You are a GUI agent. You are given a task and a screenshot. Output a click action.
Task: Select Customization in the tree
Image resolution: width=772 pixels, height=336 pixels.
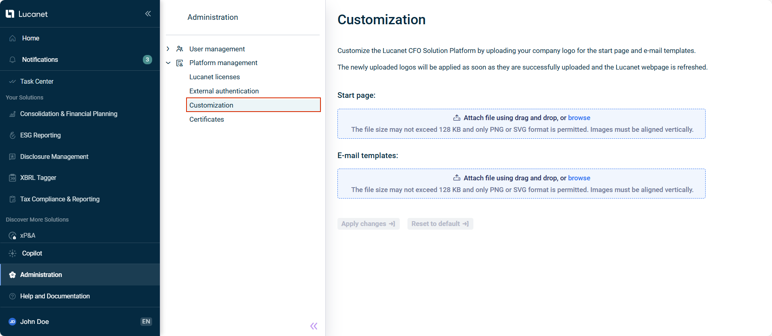point(253,105)
